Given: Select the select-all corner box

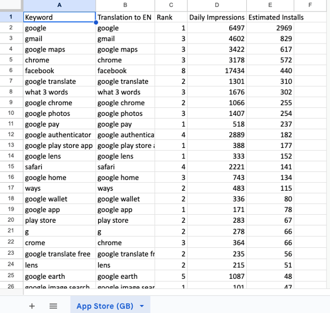Looking at the screenshot, I should pyautogui.click(x=11, y=5).
